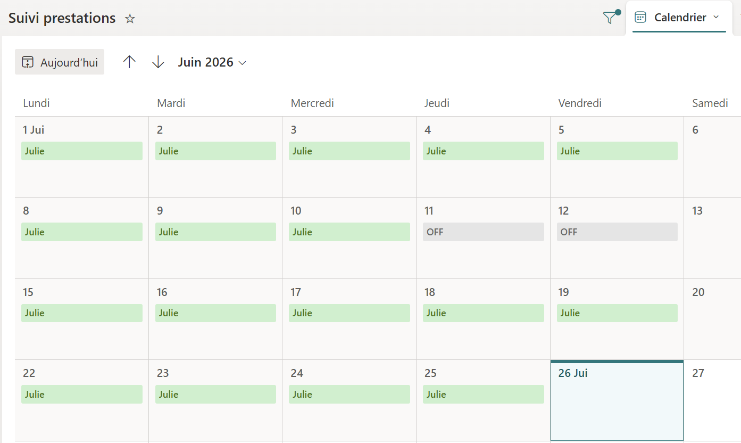Open Julie event on June 23

click(215, 394)
